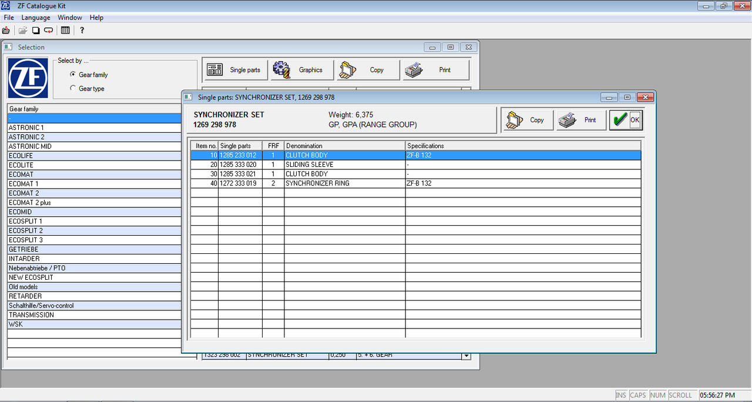
Task: Select part number 1285 233 012
Action: (240, 155)
